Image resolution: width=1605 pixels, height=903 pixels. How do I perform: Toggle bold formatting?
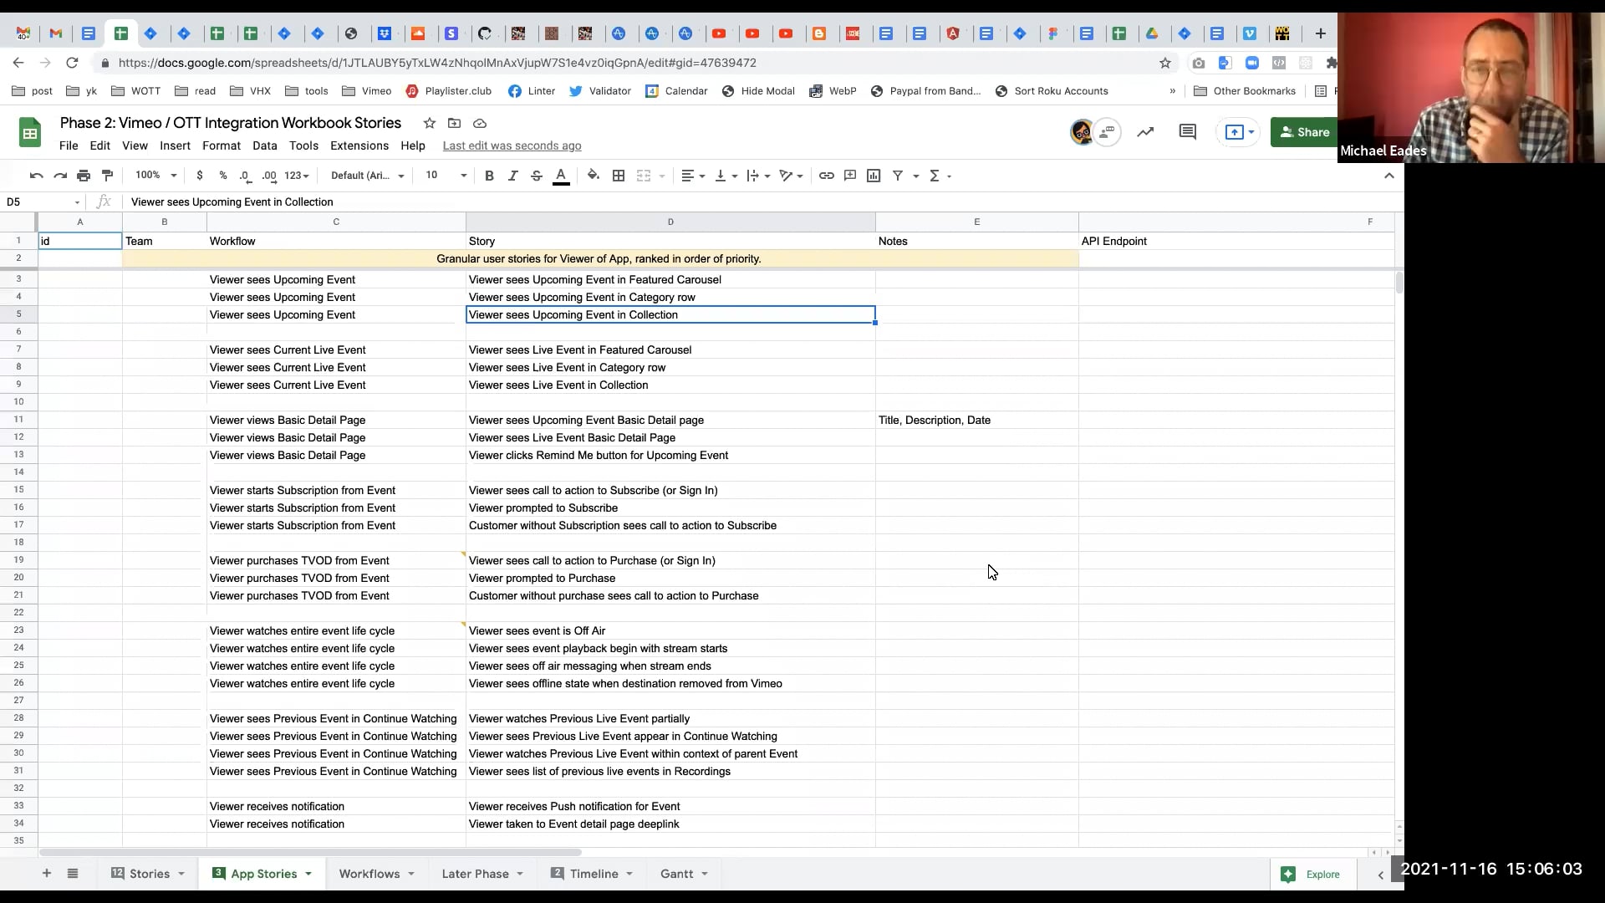pos(489,176)
